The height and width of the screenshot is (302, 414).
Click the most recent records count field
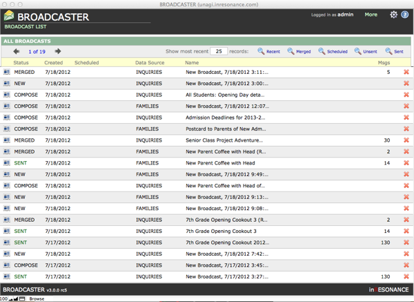click(x=219, y=51)
